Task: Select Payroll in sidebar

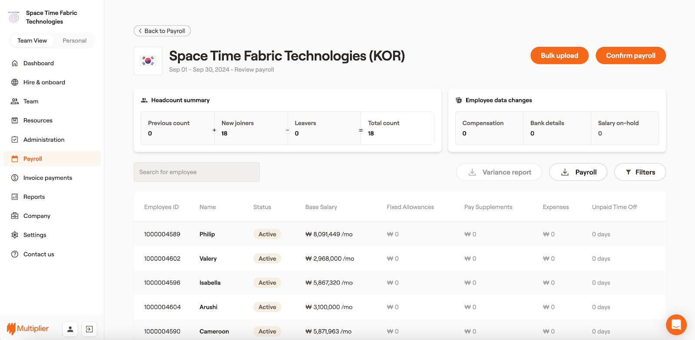Action: point(52,159)
